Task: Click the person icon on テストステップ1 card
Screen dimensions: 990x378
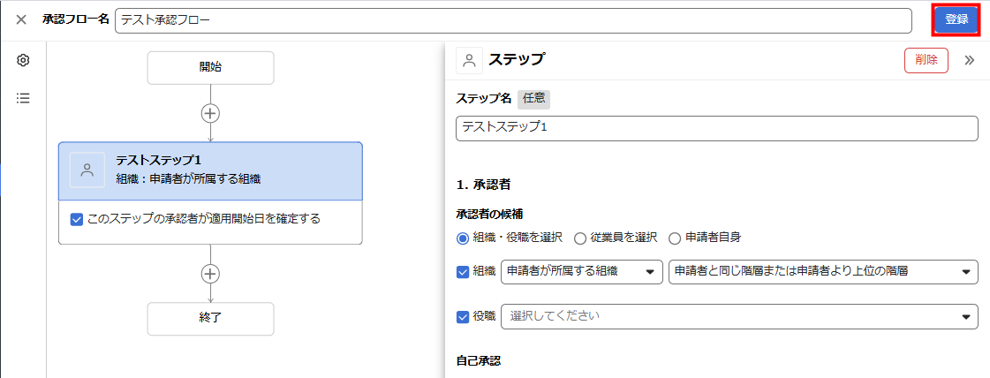Action: (87, 171)
